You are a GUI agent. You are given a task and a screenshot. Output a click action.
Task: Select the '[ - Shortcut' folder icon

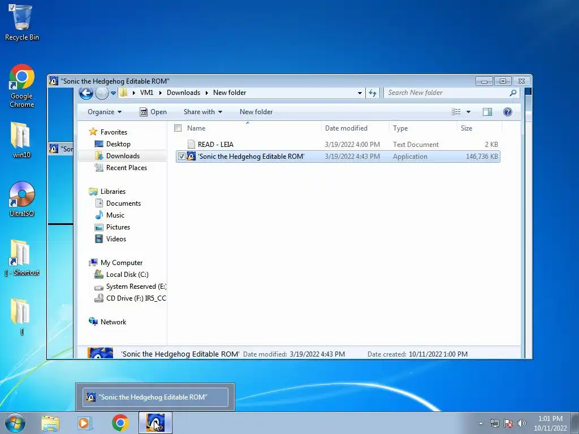pyautogui.click(x=22, y=257)
